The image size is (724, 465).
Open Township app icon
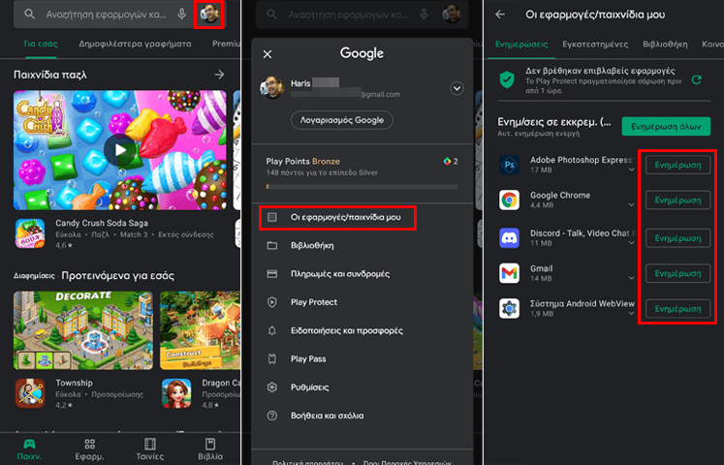(30, 393)
